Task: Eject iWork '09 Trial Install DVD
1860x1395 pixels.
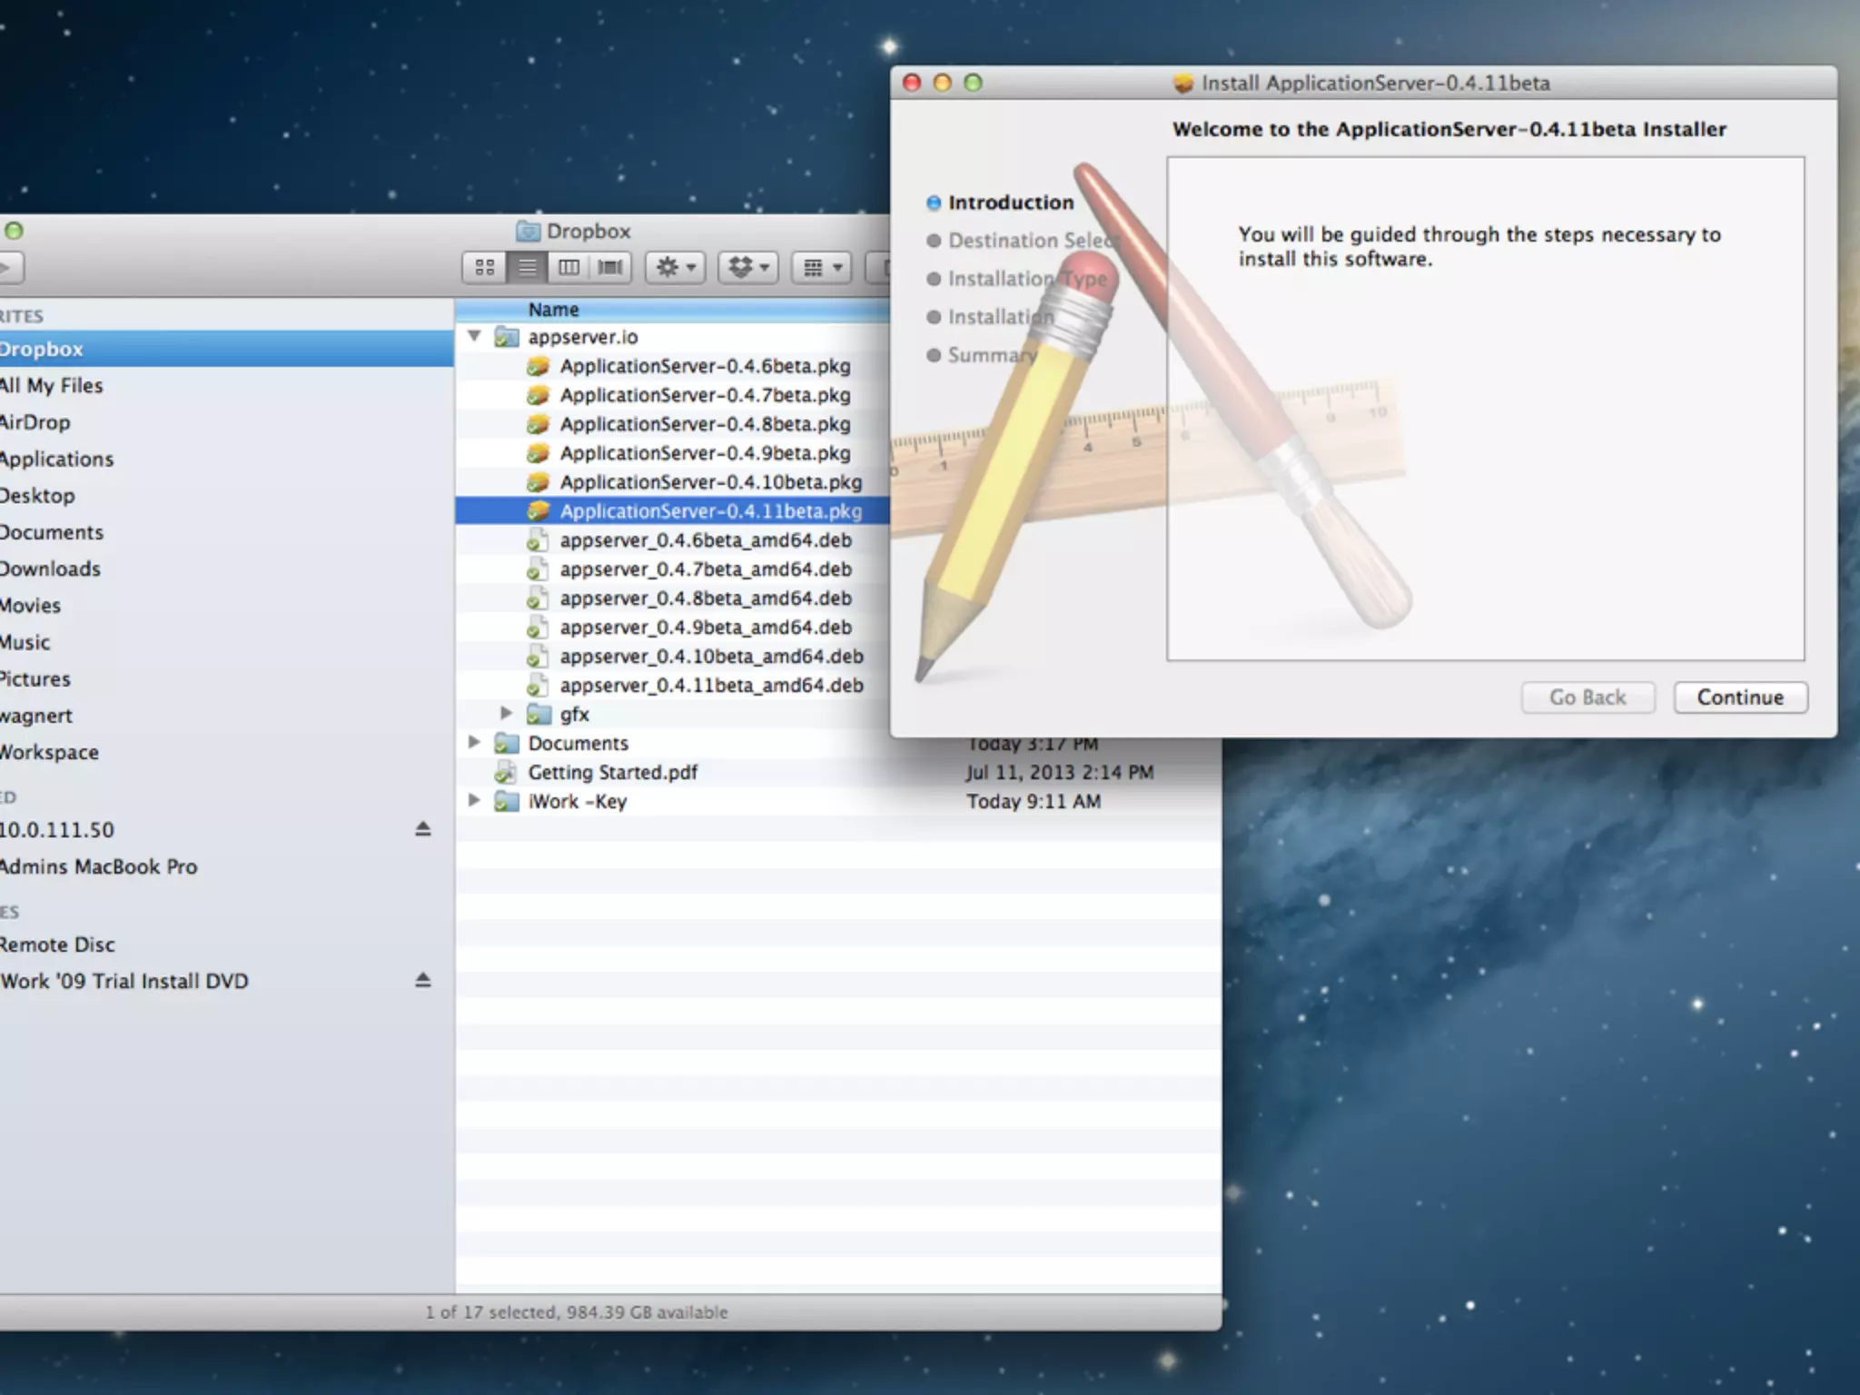Action: [422, 979]
